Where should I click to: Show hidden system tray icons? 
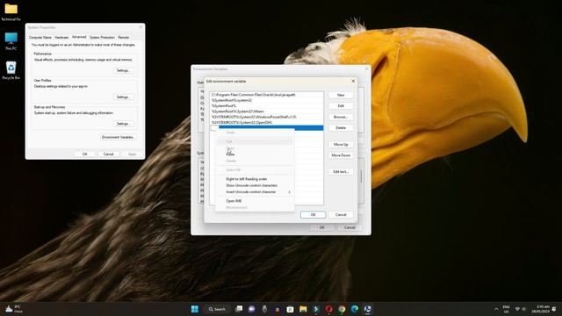(496, 309)
